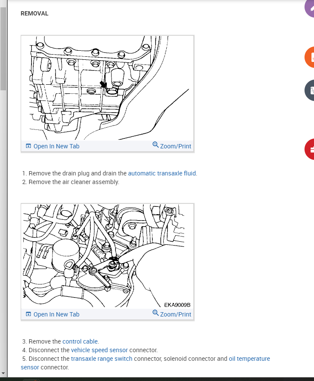Image resolution: width=314 pixels, height=381 pixels.
Task: Open the vehicle speed sensor link
Action: (99, 350)
